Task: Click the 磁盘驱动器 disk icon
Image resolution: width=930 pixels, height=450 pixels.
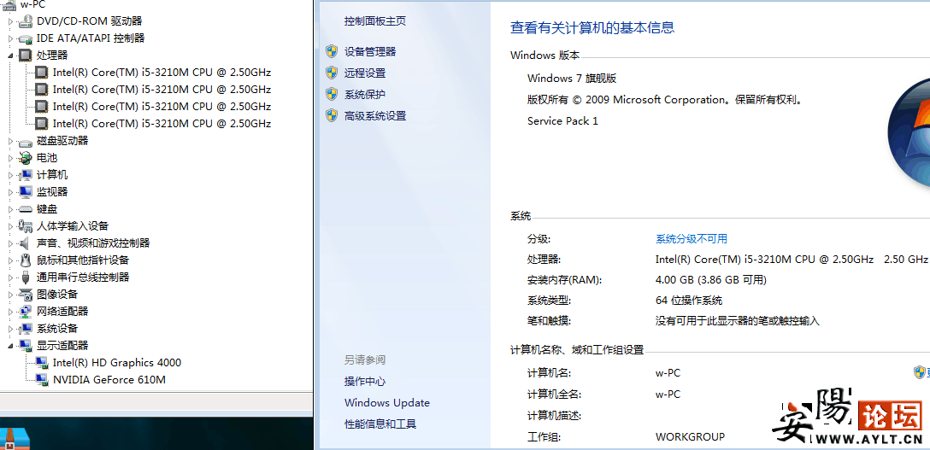Action: pos(26,141)
